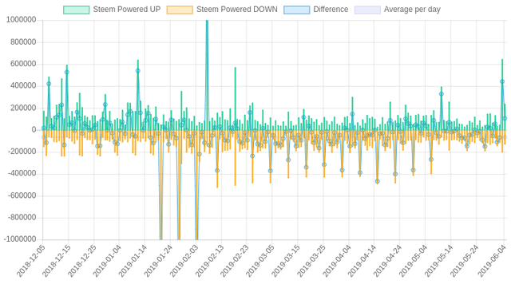Click Difference point on the mid-December 530000 peak
The image size is (511, 288).
pyautogui.click(x=67, y=73)
